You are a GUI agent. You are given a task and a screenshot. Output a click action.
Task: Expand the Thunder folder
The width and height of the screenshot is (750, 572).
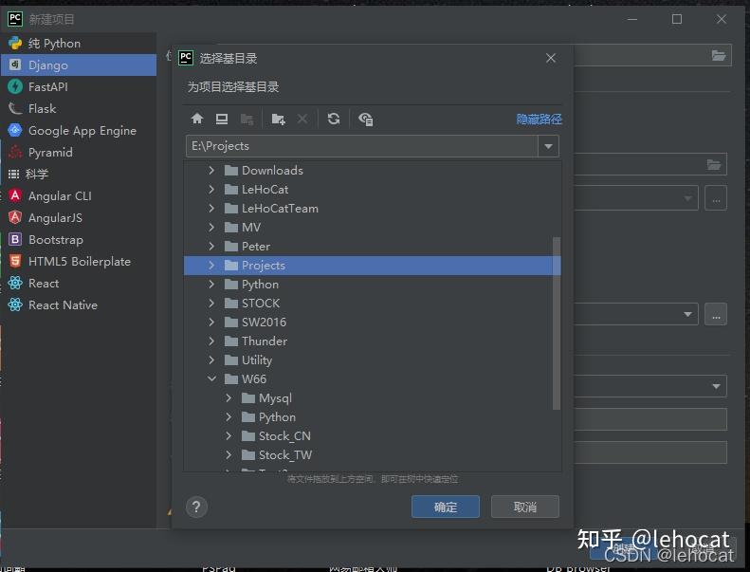(211, 341)
